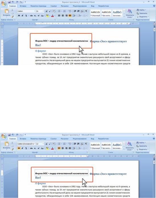Open multilevel list in the upper window
This screenshot has width=156, height=198.
[x=70, y=11]
